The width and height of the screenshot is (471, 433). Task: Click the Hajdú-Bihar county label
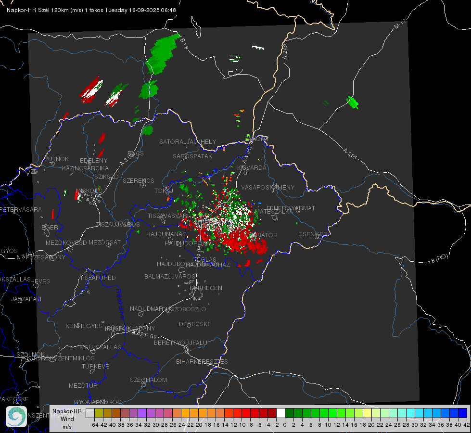[120, 304]
